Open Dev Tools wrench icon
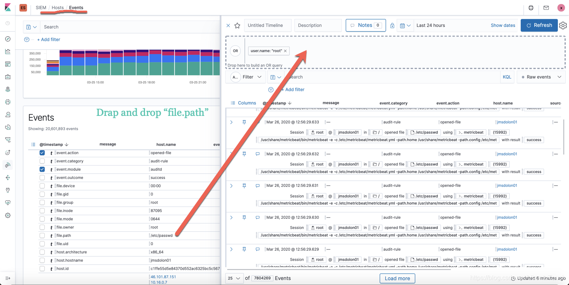Viewport: 569px width, 285px height. click(8, 190)
